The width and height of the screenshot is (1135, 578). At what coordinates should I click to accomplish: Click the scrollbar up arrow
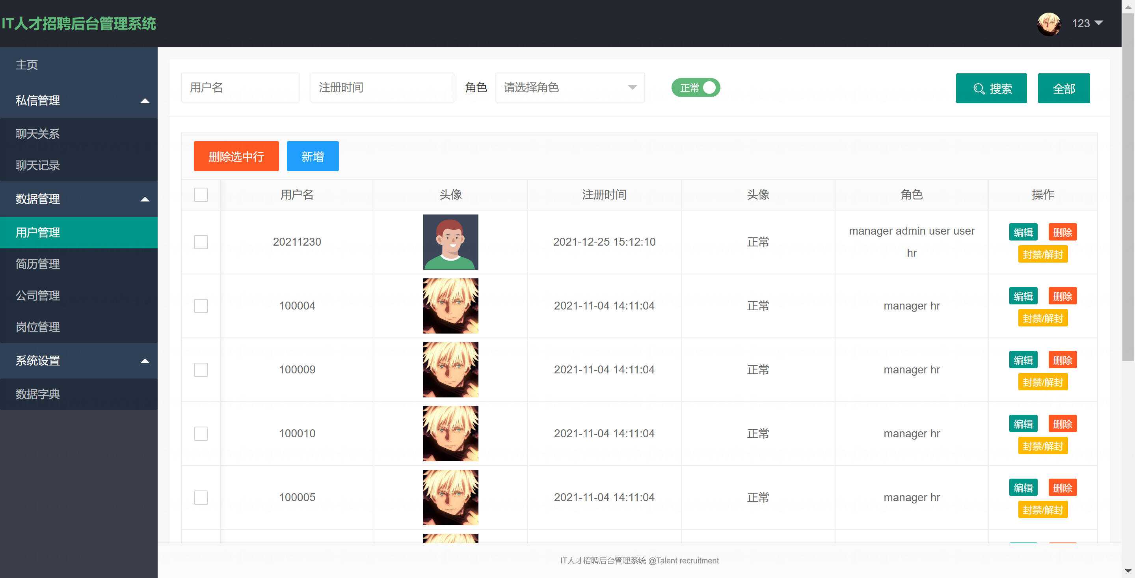pyautogui.click(x=1128, y=6)
